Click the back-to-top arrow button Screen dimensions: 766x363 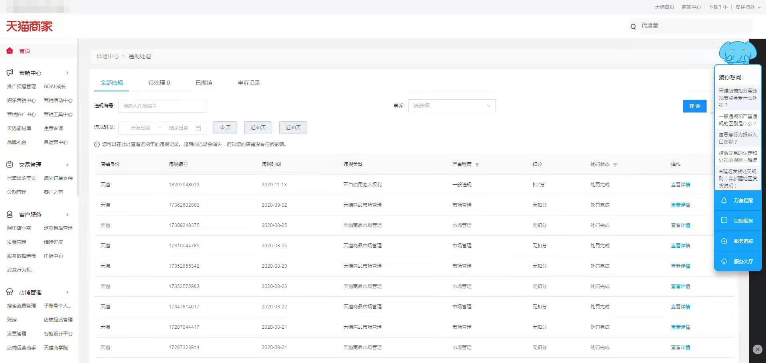click(757, 349)
